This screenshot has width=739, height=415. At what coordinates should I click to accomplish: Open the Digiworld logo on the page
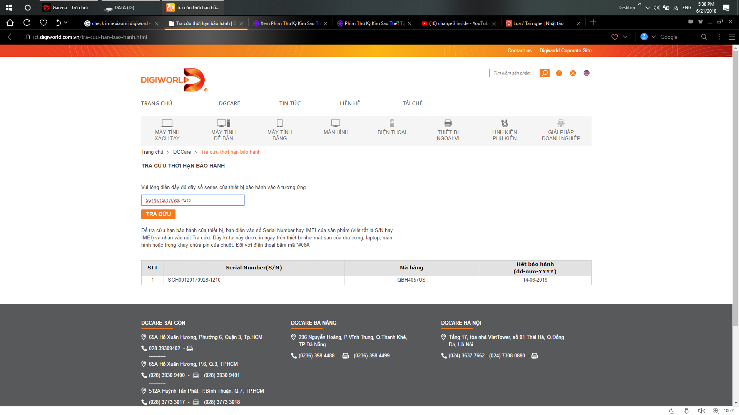pos(174,80)
